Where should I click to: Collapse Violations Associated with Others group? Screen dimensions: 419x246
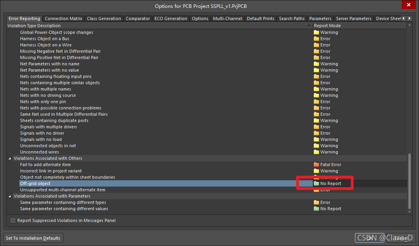pos(10,158)
